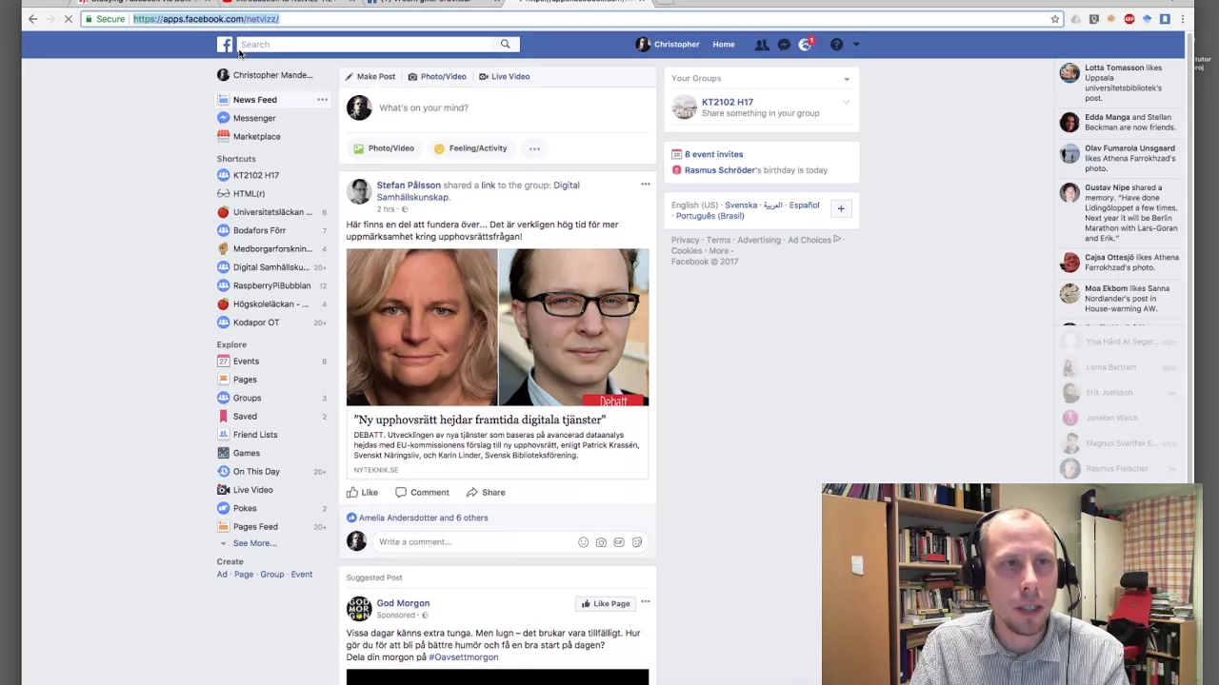Open HTML(r) shortcut

point(249,193)
